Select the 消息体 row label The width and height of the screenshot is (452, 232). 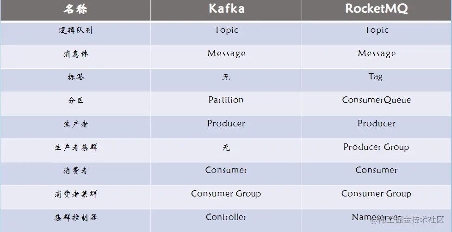point(76,54)
